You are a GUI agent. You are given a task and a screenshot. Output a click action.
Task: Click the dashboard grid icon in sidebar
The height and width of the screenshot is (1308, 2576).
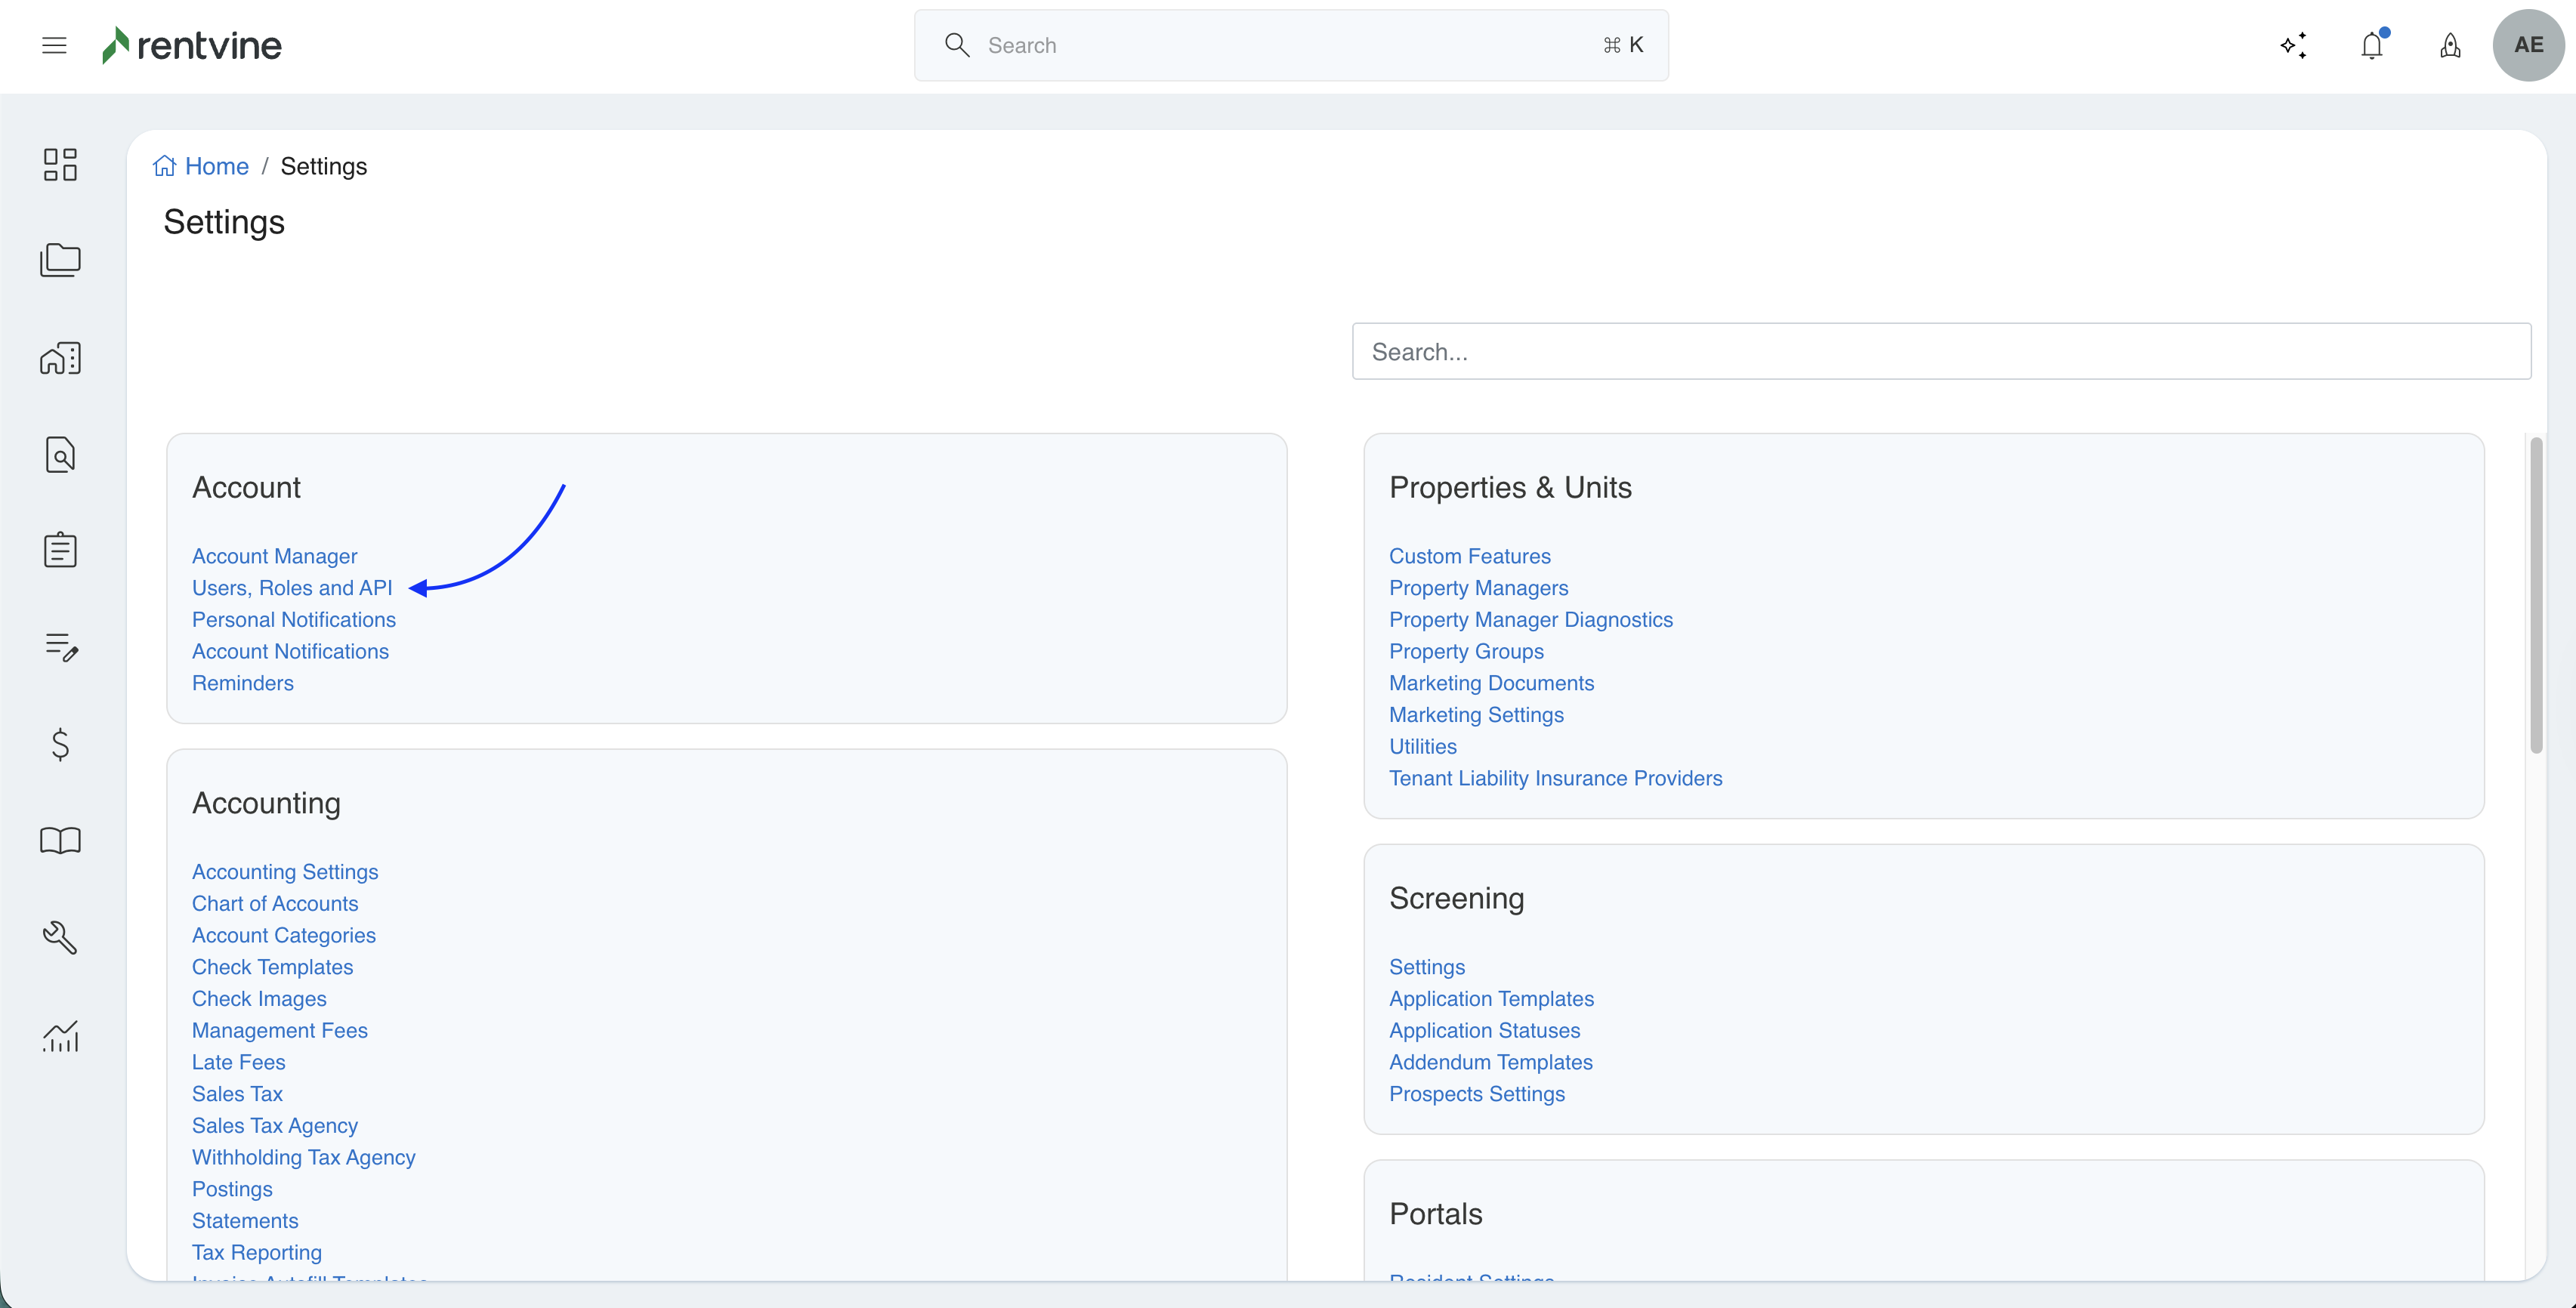60,164
